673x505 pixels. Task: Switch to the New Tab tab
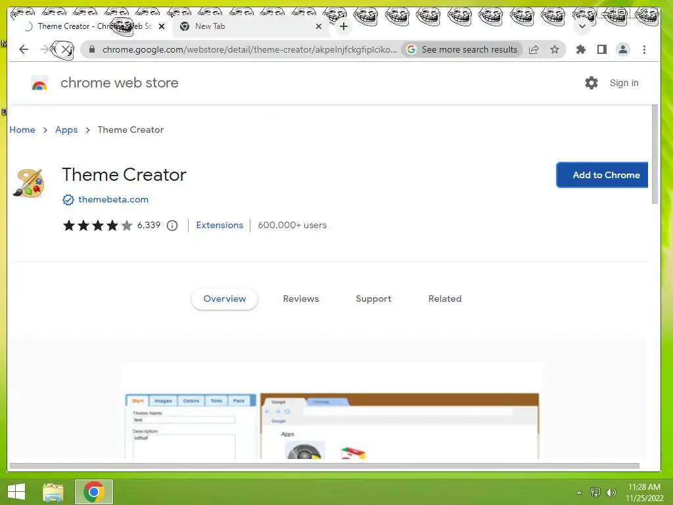[x=251, y=26]
